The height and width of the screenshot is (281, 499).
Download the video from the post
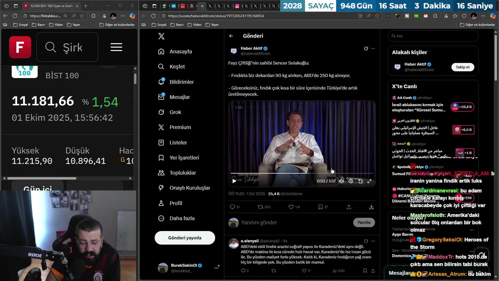tap(372, 207)
